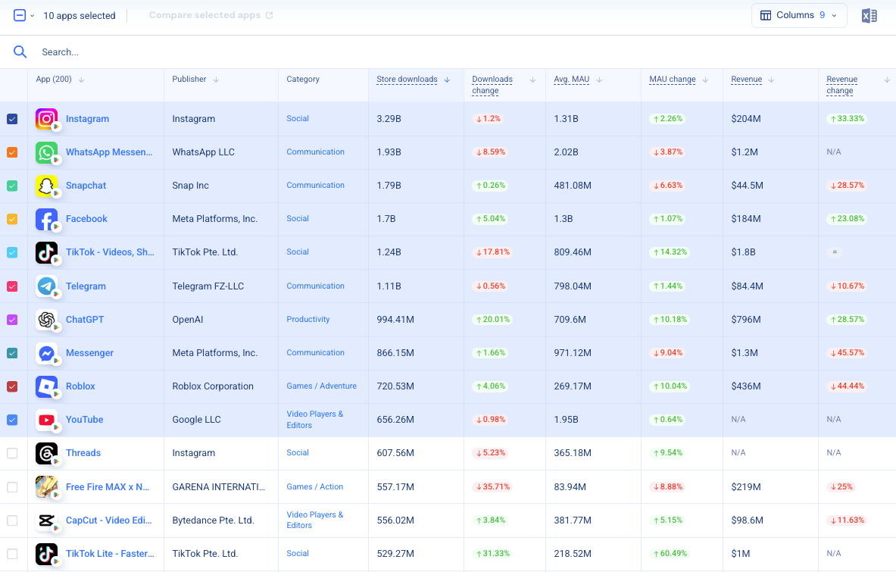Check the Threads row checkbox
896x572 pixels.
[x=12, y=454]
